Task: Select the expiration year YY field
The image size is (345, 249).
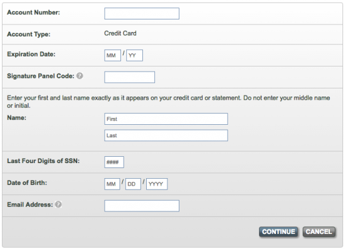Action: click(x=134, y=55)
